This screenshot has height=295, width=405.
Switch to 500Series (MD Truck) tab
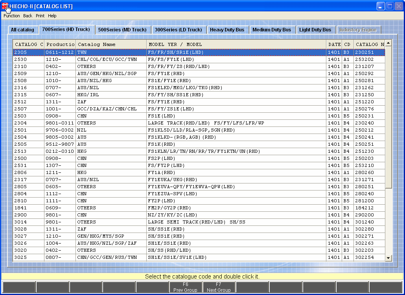(x=122, y=30)
